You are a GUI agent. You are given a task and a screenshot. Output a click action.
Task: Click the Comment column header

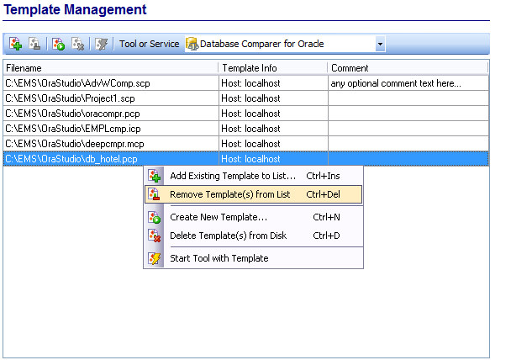(x=407, y=67)
